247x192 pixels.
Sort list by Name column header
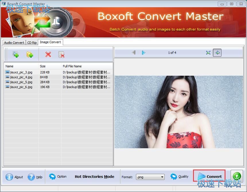click(x=21, y=66)
